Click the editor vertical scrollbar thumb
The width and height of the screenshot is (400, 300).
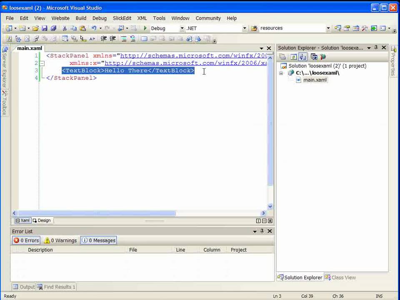(270, 123)
